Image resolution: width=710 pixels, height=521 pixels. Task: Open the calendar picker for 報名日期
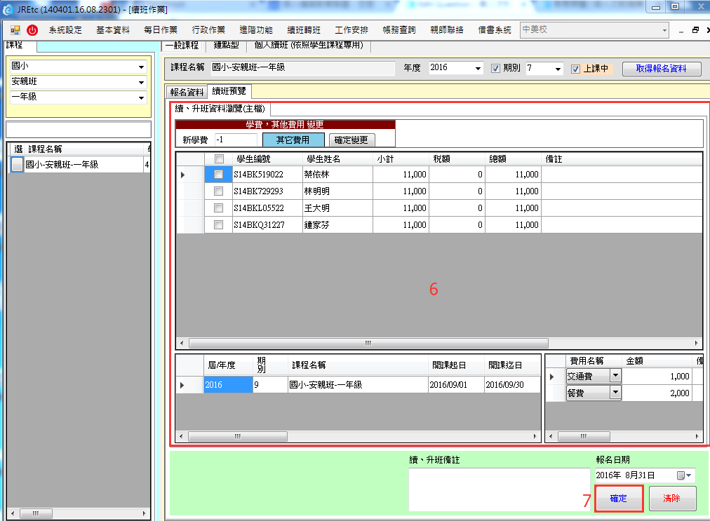coord(683,475)
